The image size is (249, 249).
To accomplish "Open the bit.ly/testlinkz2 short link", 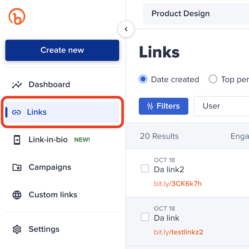I will [179, 232].
